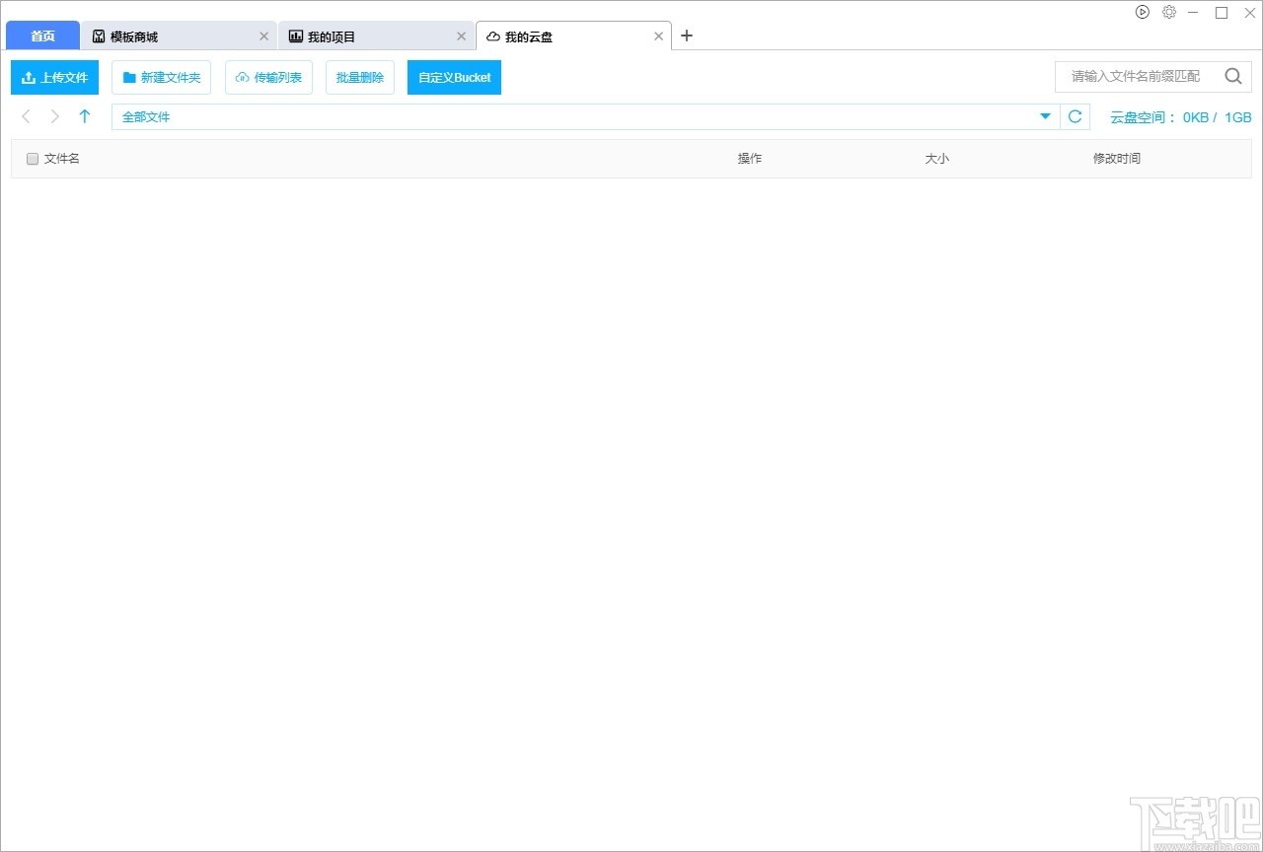1263x852 pixels.
Task: Refresh the file list
Action: tap(1076, 116)
